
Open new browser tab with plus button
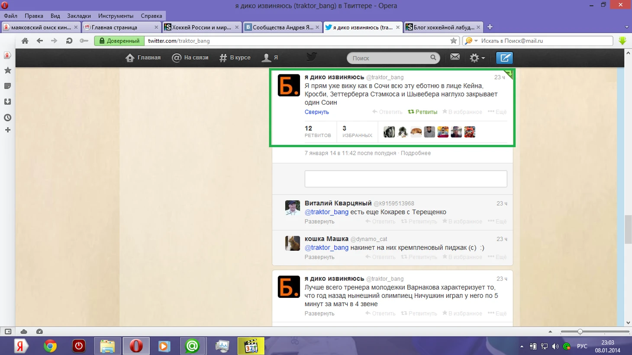[x=490, y=27]
